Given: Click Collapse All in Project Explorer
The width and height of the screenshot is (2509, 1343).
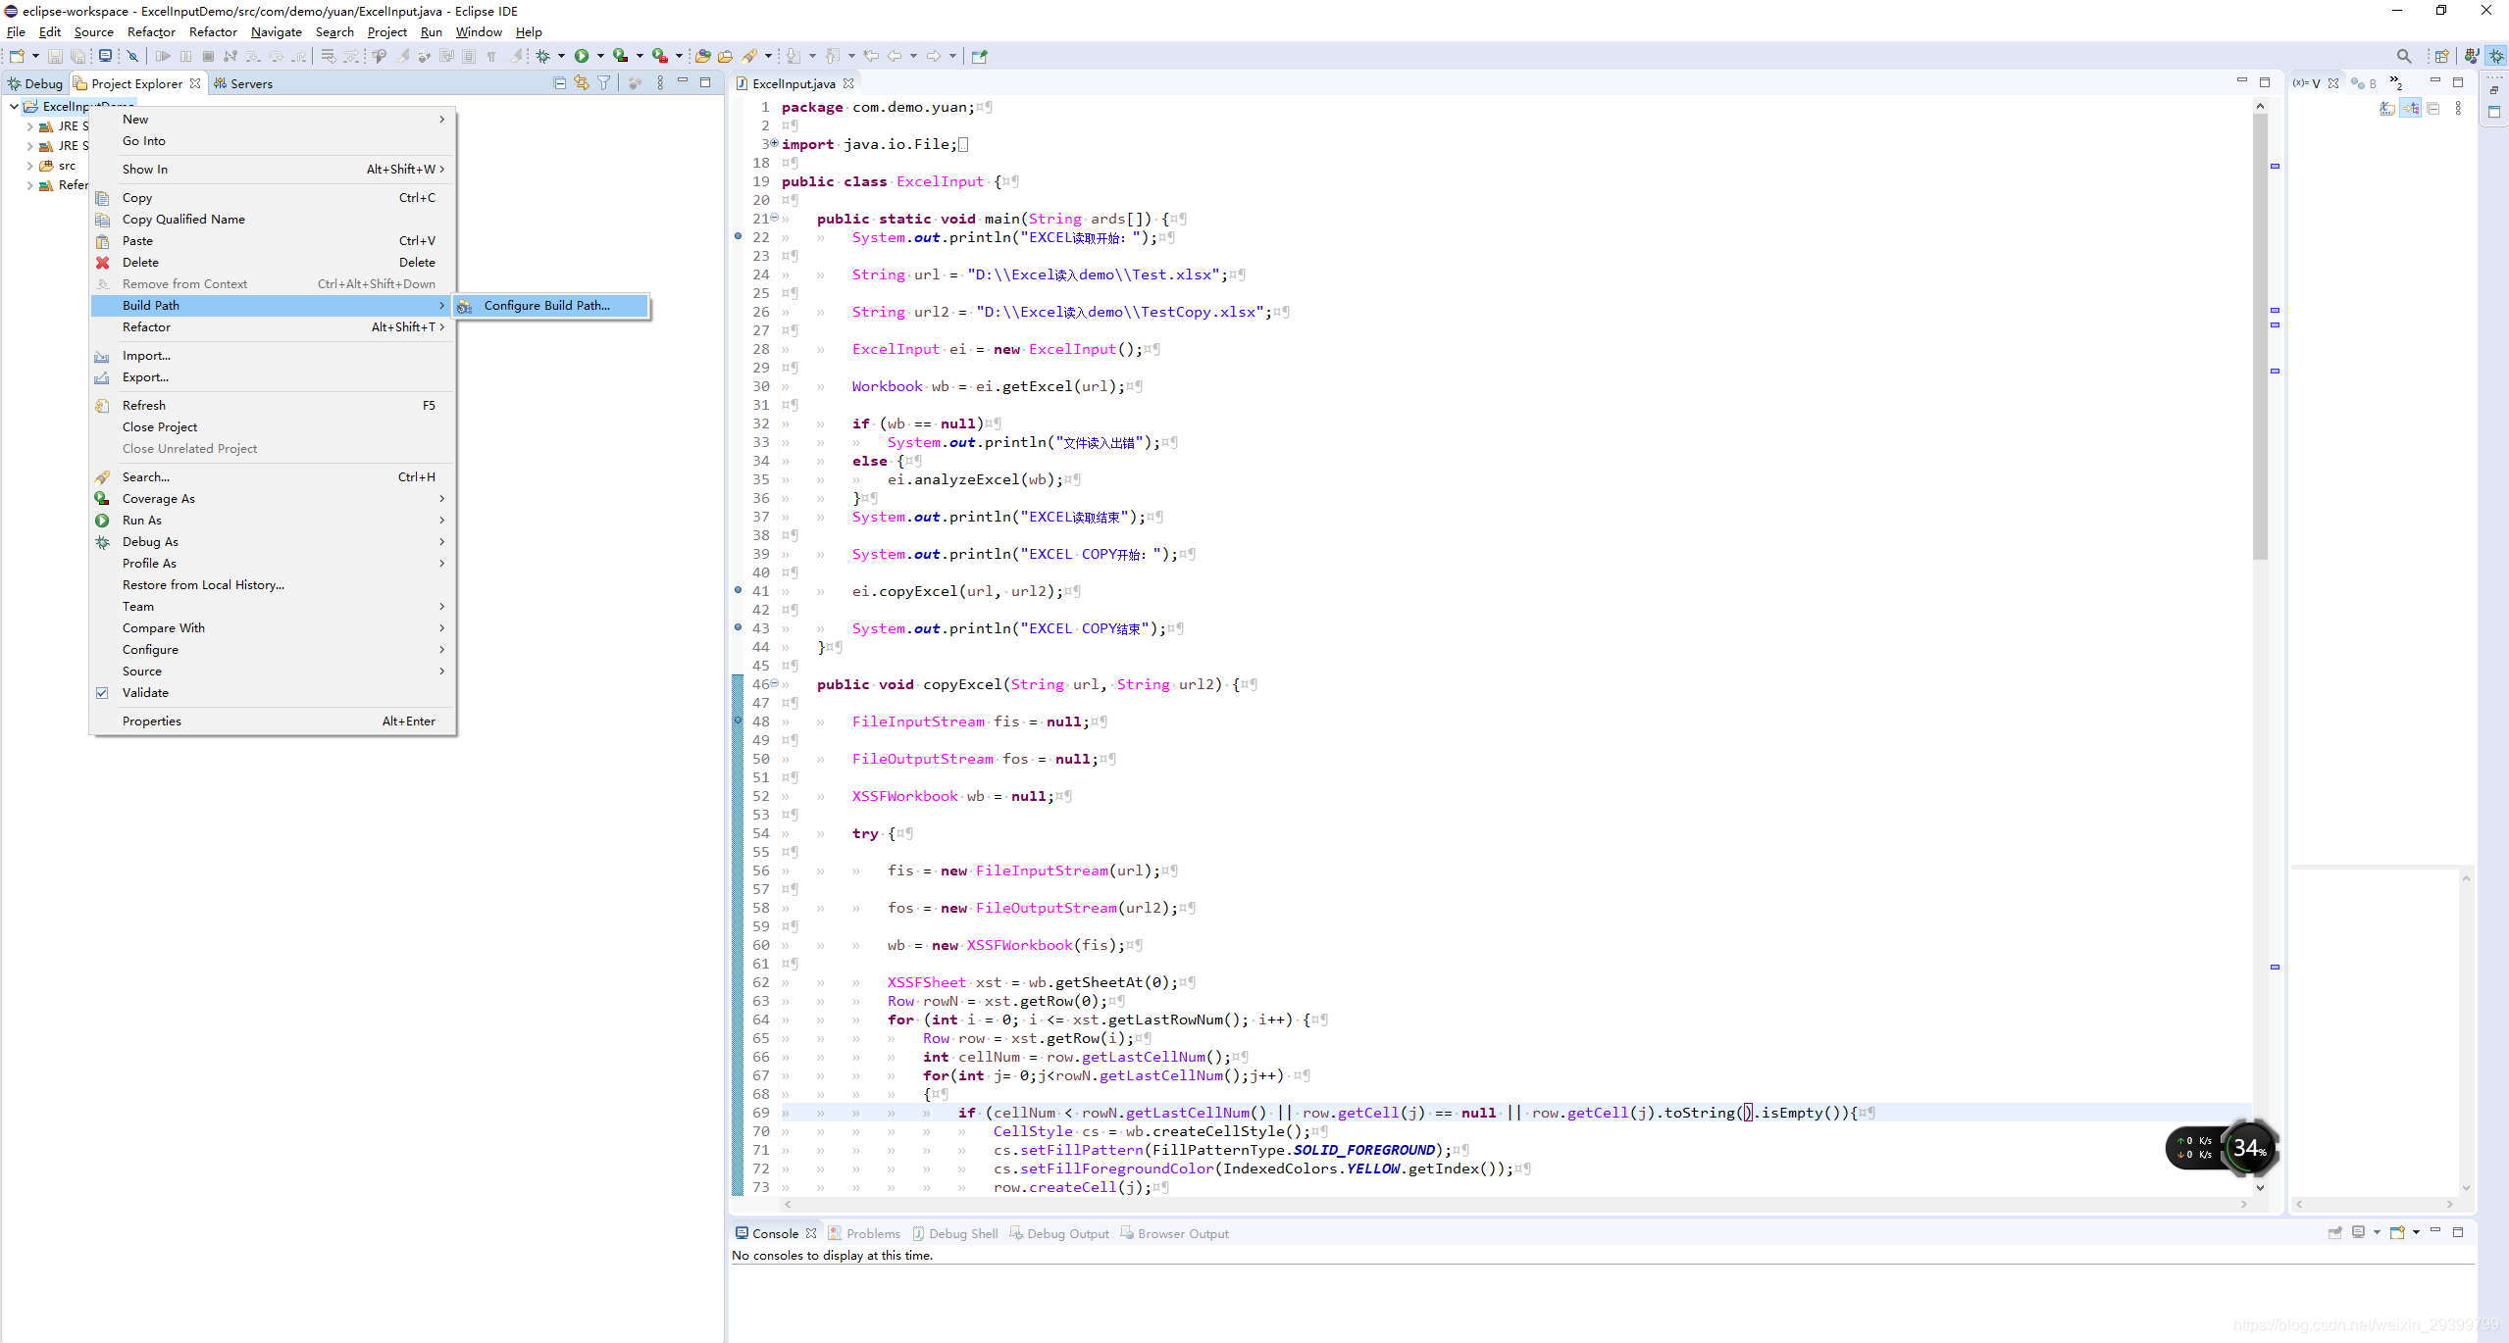Looking at the screenshot, I should [559, 83].
